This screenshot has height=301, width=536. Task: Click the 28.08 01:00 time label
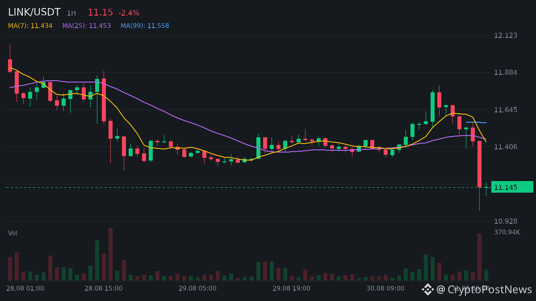[x=25, y=288]
